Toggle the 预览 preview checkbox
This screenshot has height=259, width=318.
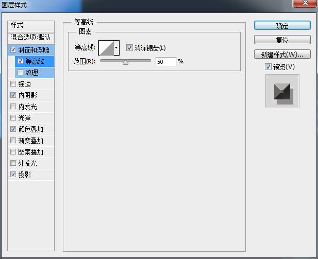[x=268, y=67]
